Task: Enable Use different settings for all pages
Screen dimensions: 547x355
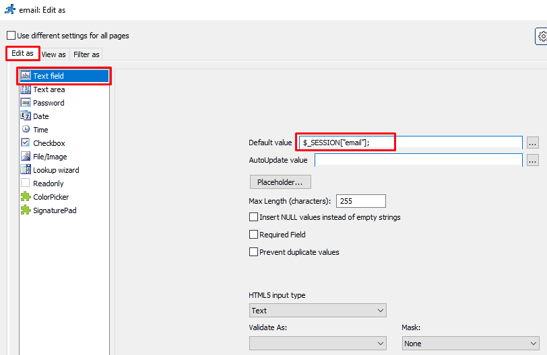Action: (x=11, y=36)
